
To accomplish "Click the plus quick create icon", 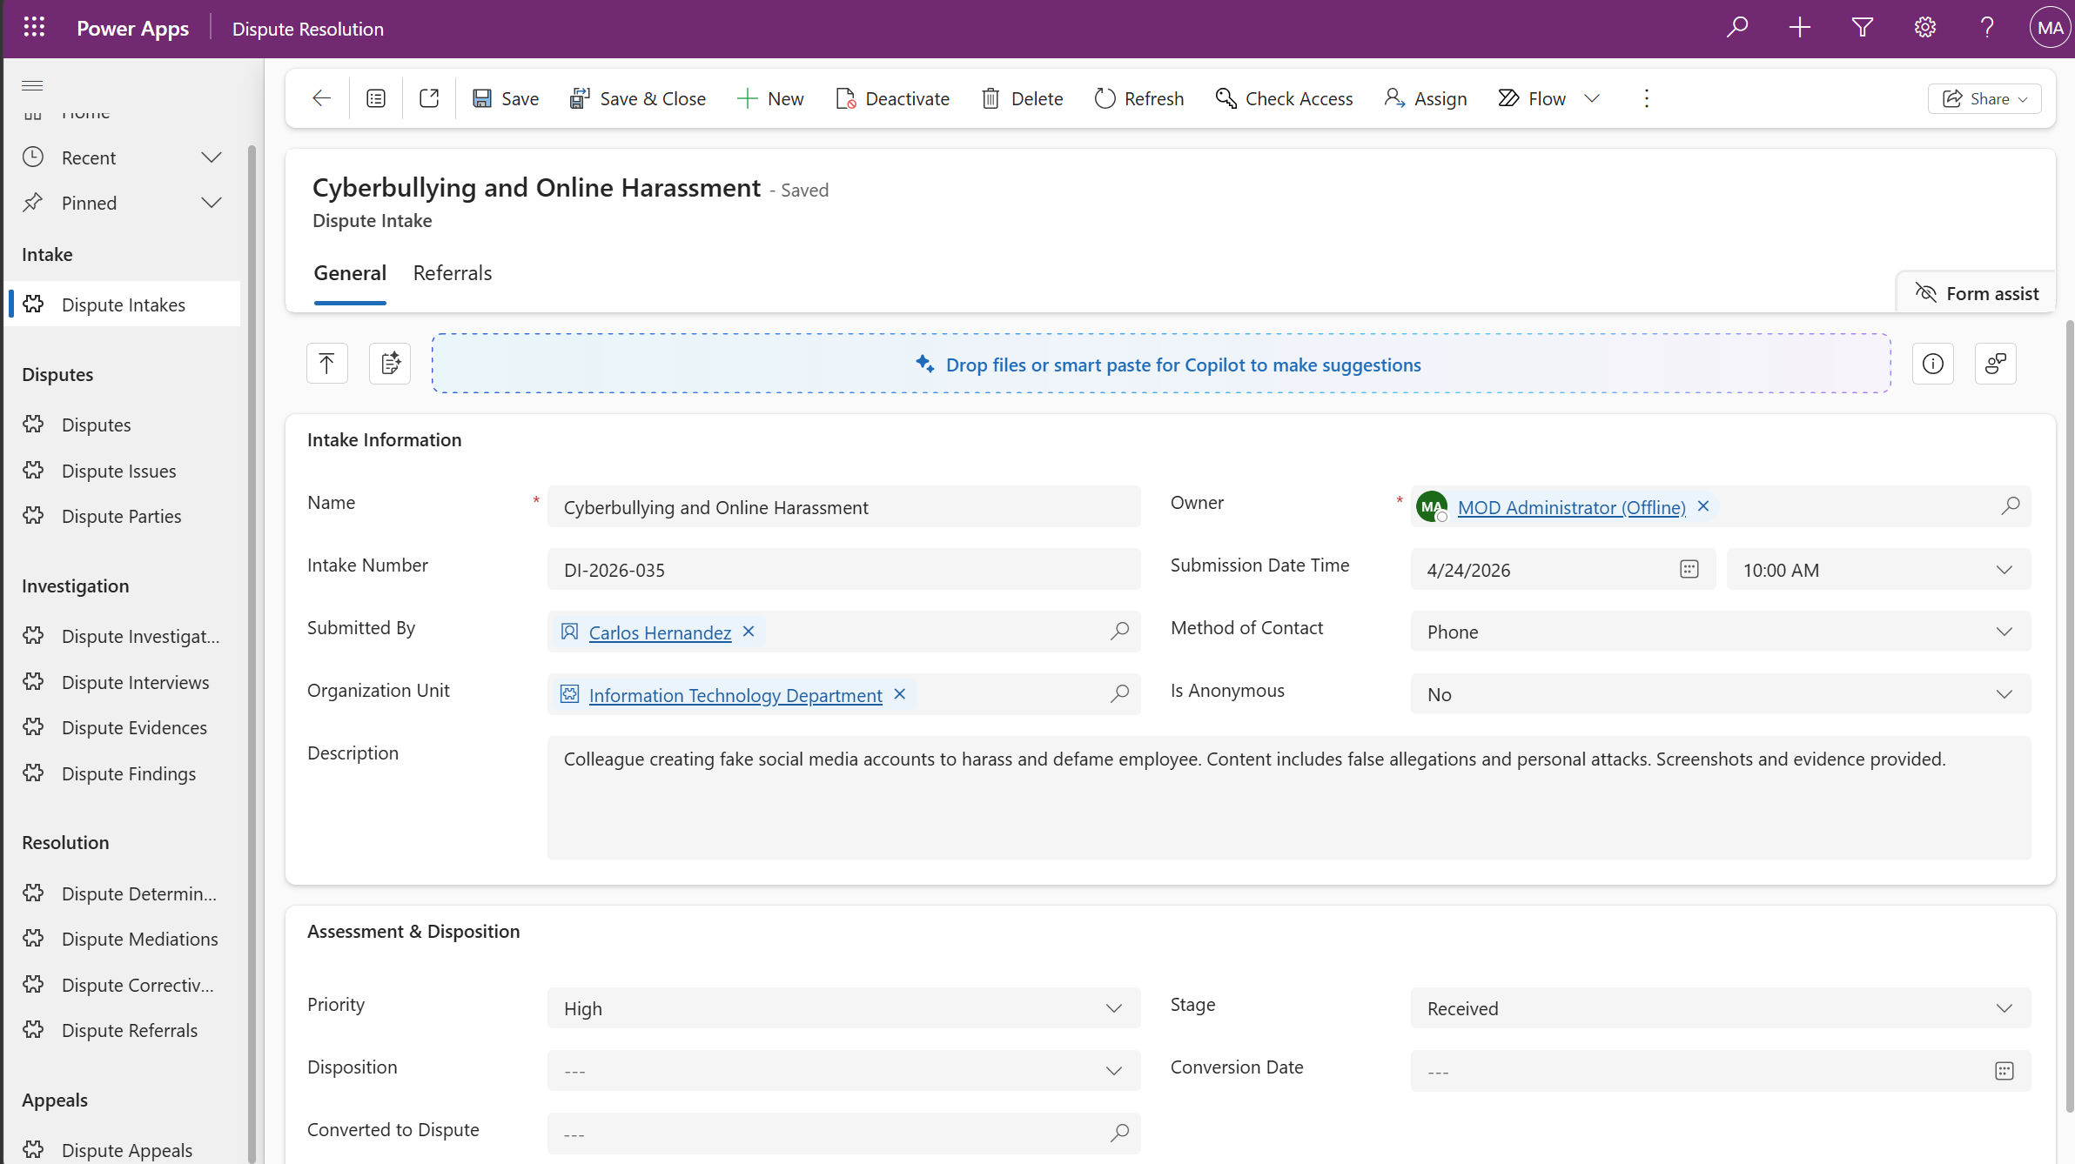I will point(1800,28).
